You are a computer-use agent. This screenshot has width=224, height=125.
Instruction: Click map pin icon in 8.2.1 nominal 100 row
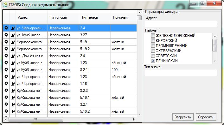coord(6,70)
